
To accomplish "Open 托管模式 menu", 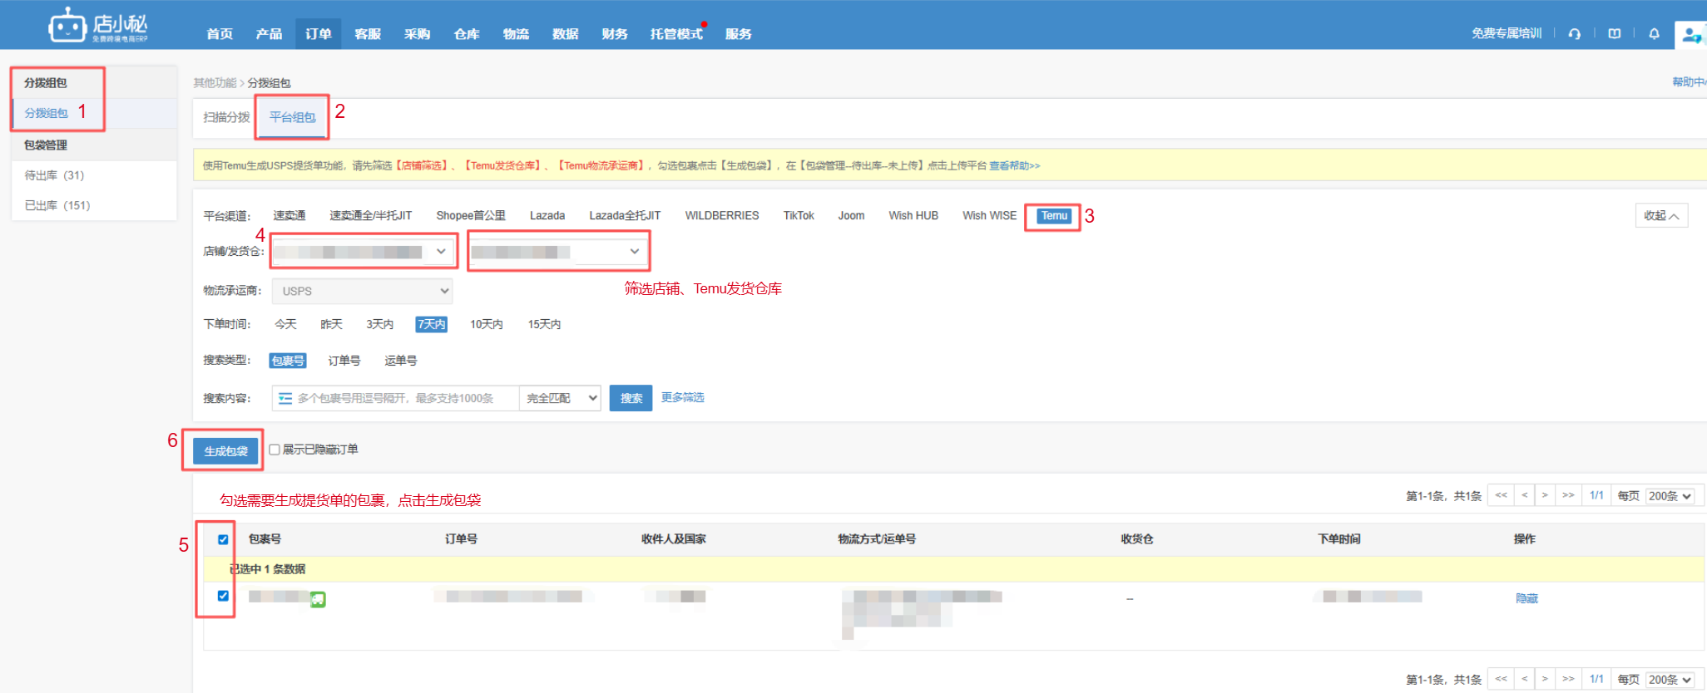I will 676,34.
